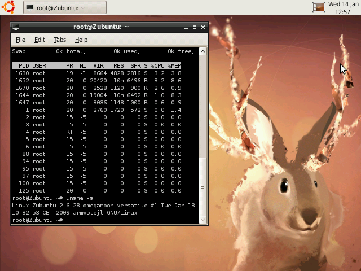361x271 pixels.
Task: Click the terminal scrollbar up arrow
Action: point(202,51)
